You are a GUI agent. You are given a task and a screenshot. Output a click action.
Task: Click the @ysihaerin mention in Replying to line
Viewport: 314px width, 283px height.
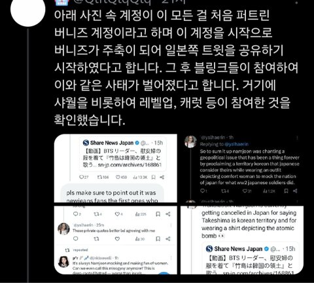(236, 144)
